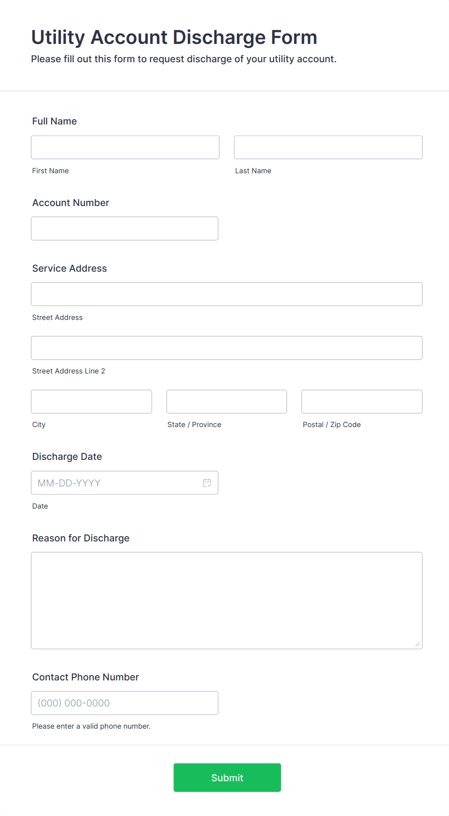Click the City input box
Viewport: 449px width, 816px height.
click(x=92, y=401)
